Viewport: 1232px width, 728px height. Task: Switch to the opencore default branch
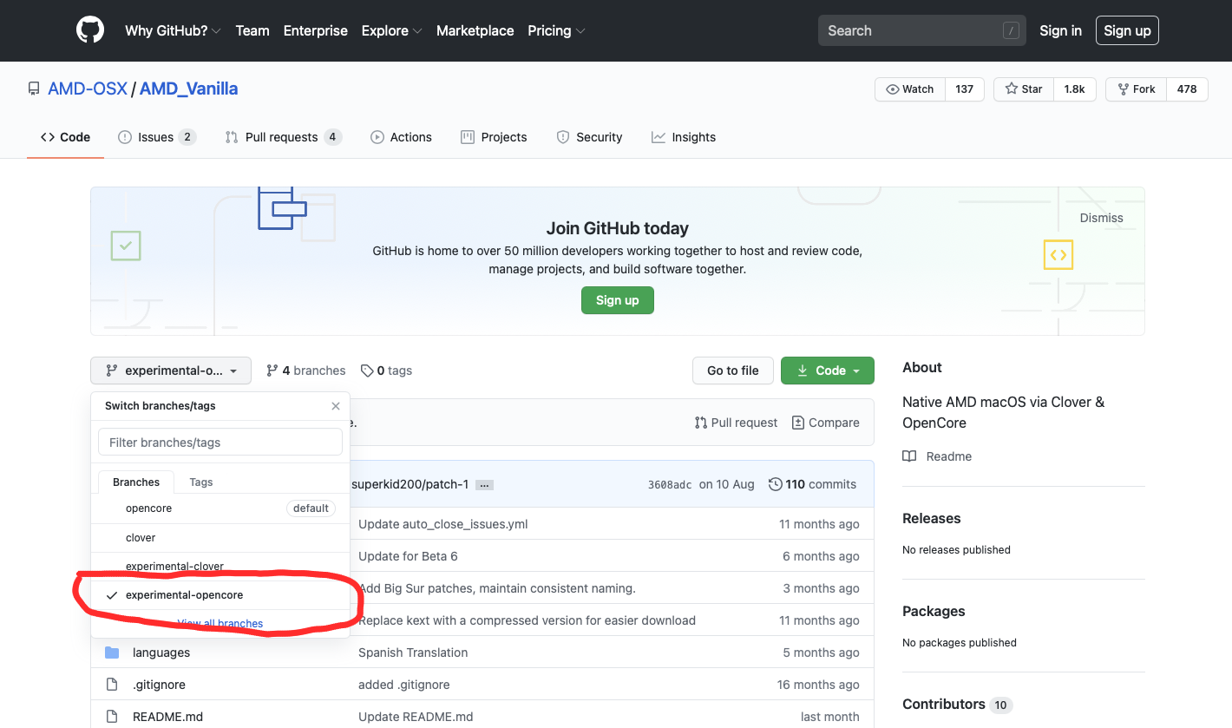(220, 508)
